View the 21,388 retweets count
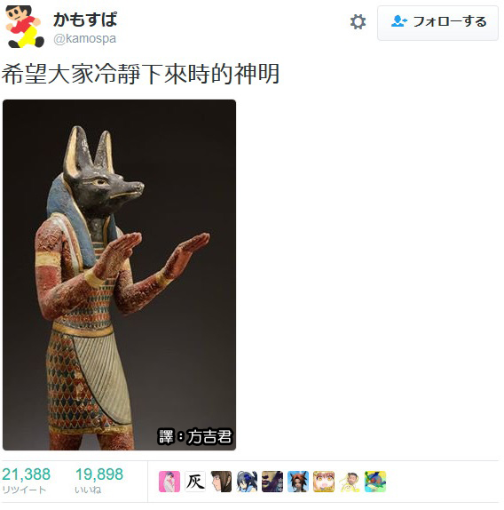This screenshot has height=510, width=504. click(x=26, y=474)
